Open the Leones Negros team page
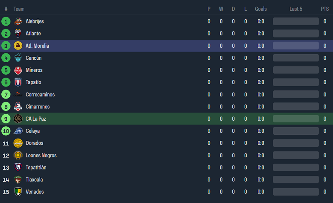Screen dimensions: 333x203 point(41,156)
